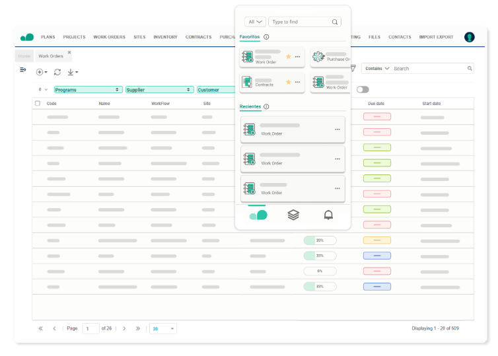
Task: Click the first 33% progress bar
Action: pos(320,240)
